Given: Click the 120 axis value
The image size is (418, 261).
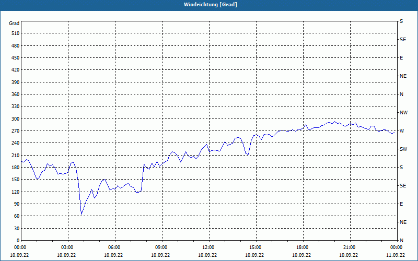Looking at the screenshot, I should click(x=16, y=192).
